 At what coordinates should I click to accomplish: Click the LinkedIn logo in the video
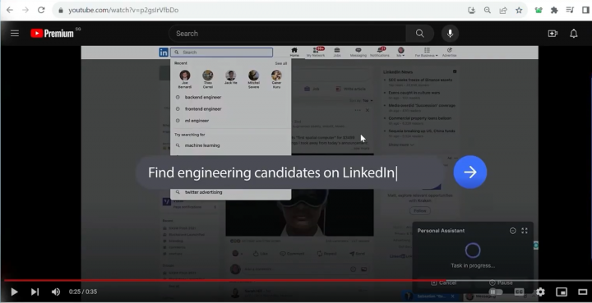(164, 53)
